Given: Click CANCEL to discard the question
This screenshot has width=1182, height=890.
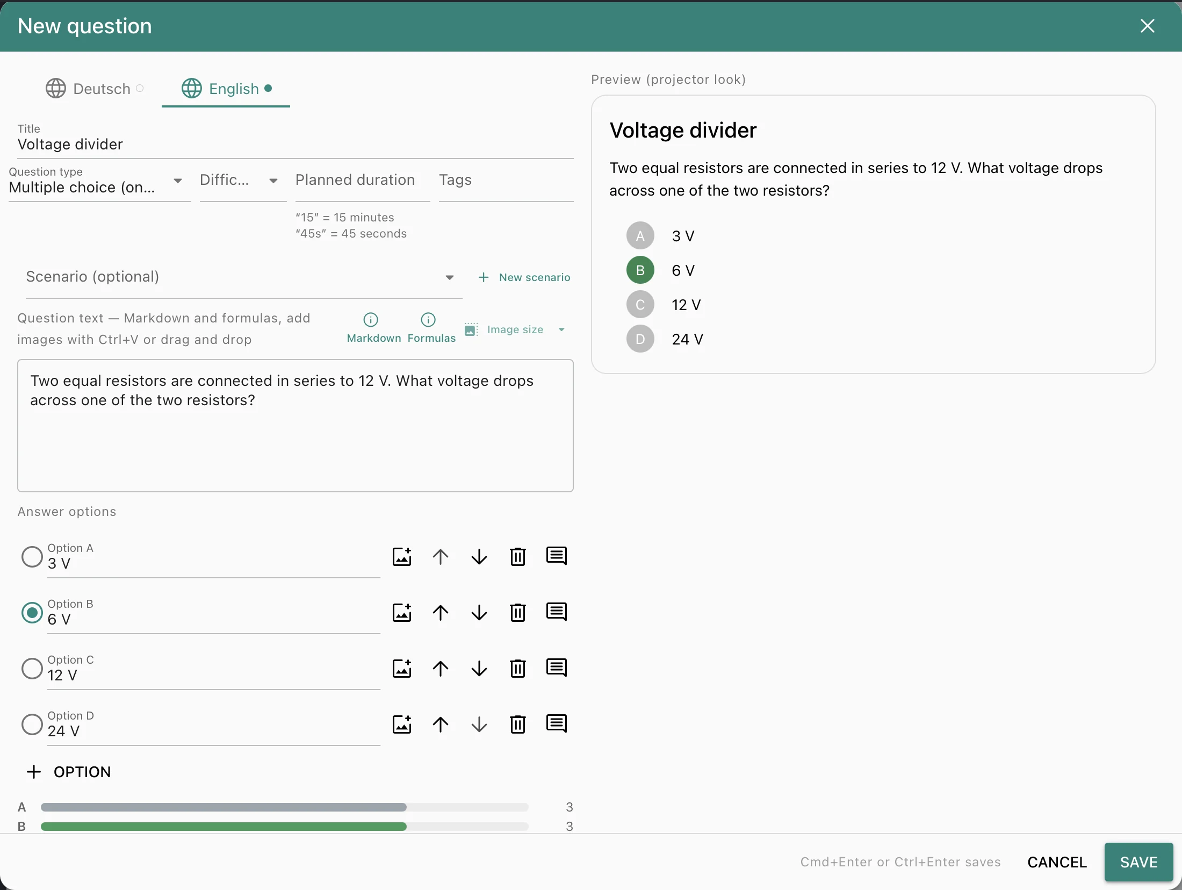Looking at the screenshot, I should 1057,862.
